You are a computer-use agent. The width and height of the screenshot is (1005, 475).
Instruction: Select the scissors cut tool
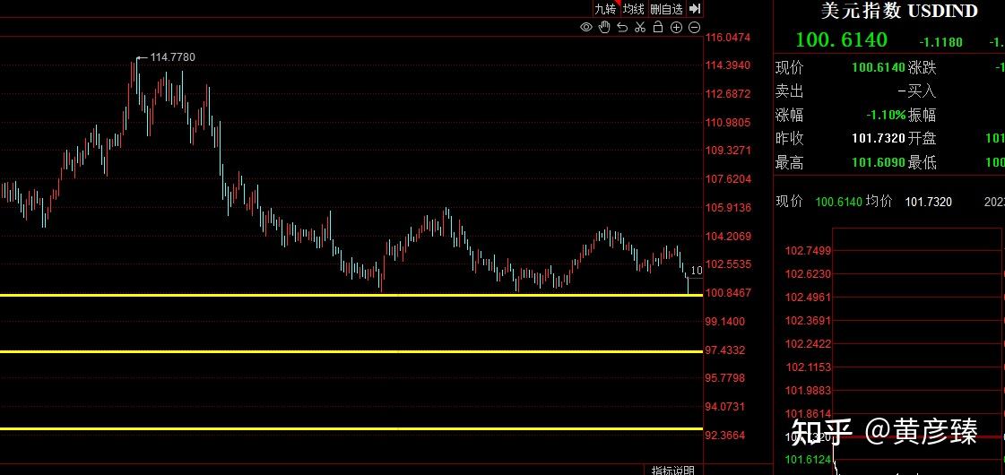click(x=639, y=27)
